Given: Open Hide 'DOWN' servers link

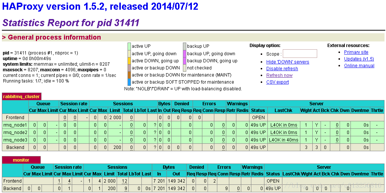Looking at the screenshot, I should (288, 62).
